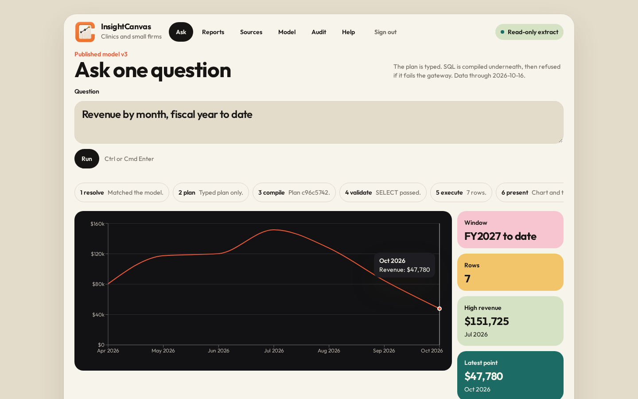Select the 5 execute step chip
Viewport: 638px width, 399px height.
461,192
